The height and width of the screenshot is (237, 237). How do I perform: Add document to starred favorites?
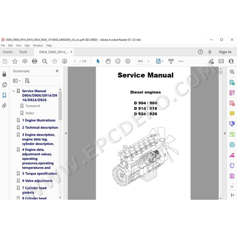click(15, 61)
